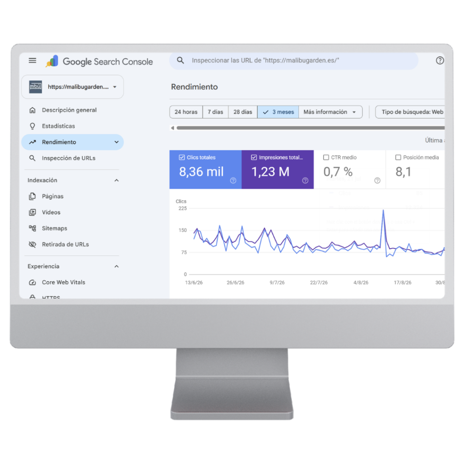
Task: Click the lightbulb icon for Estadísticas
Action: [32, 126]
